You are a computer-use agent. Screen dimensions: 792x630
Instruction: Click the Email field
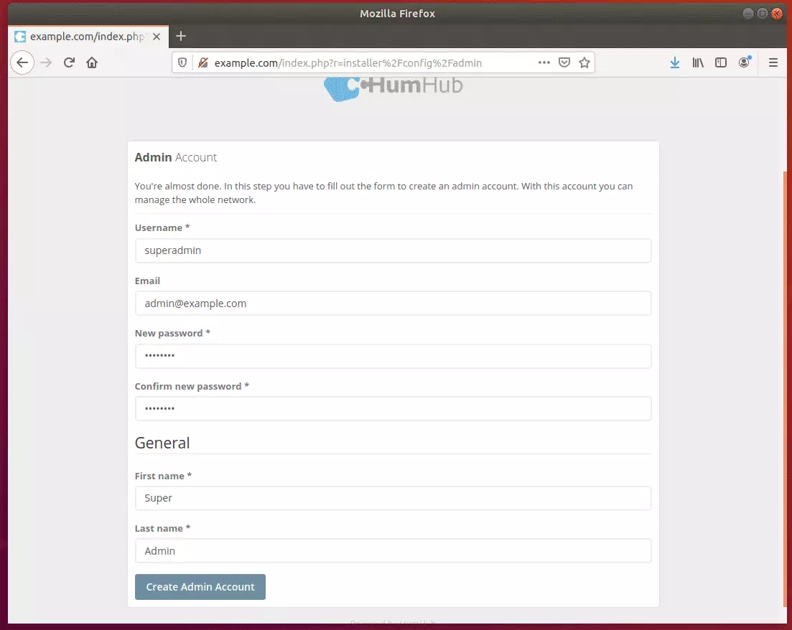coord(393,304)
